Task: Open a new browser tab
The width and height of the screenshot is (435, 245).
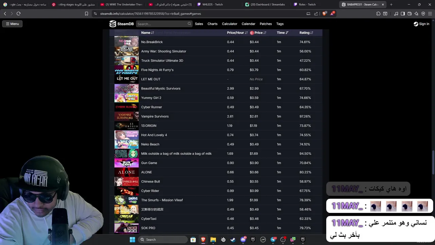Action: tap(391, 4)
